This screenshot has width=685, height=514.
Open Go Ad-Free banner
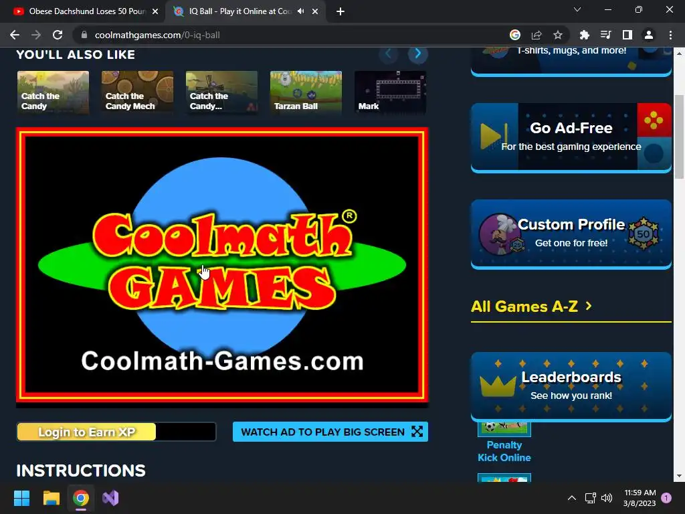(x=571, y=138)
